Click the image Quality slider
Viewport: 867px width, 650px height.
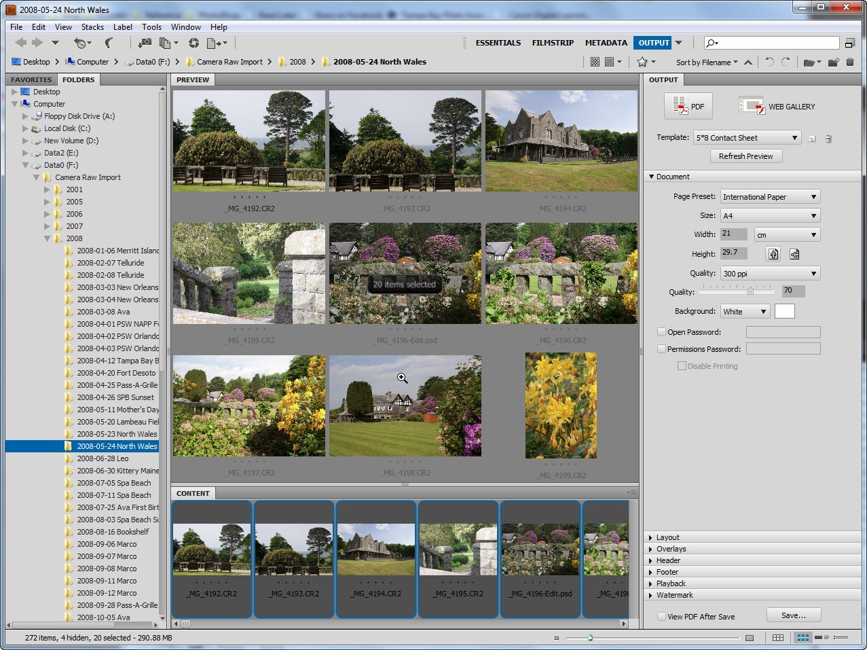click(737, 291)
